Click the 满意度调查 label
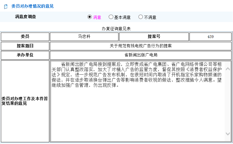Screen dimensions: 233x144 pyautogui.click(x=25, y=17)
